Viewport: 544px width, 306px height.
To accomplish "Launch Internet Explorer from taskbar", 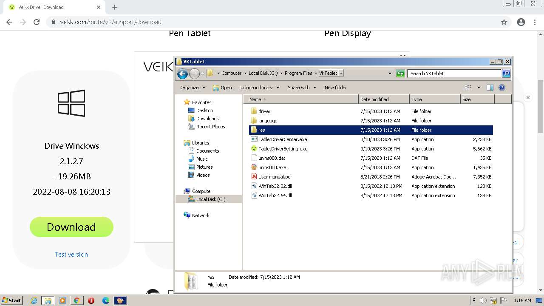I will tap(34, 300).
